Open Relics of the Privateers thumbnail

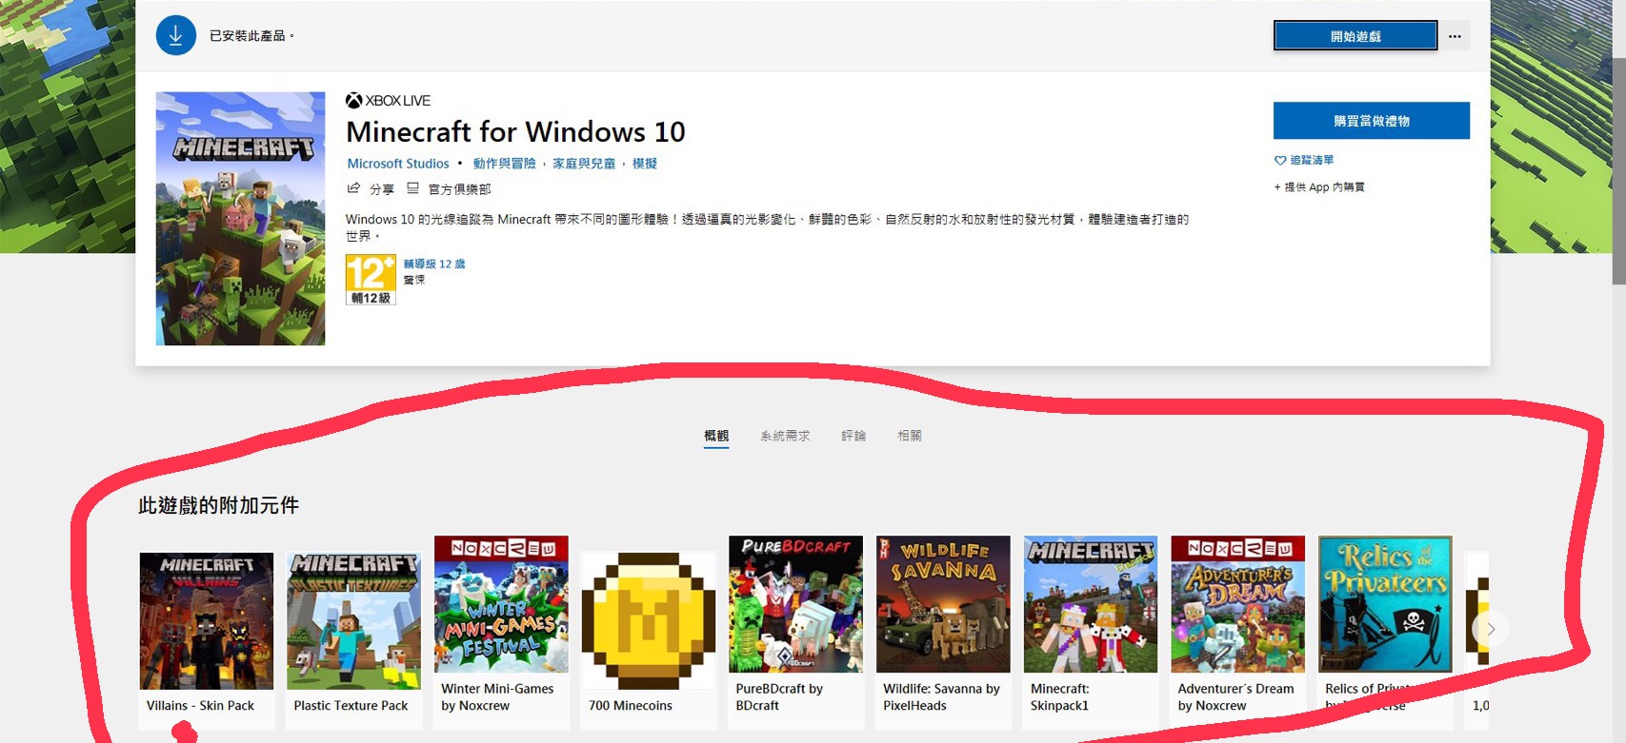tap(1385, 604)
